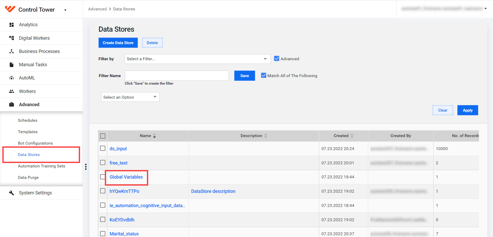493x237 pixels.
Task: Click the No. of Records column header
Action: coord(465,136)
